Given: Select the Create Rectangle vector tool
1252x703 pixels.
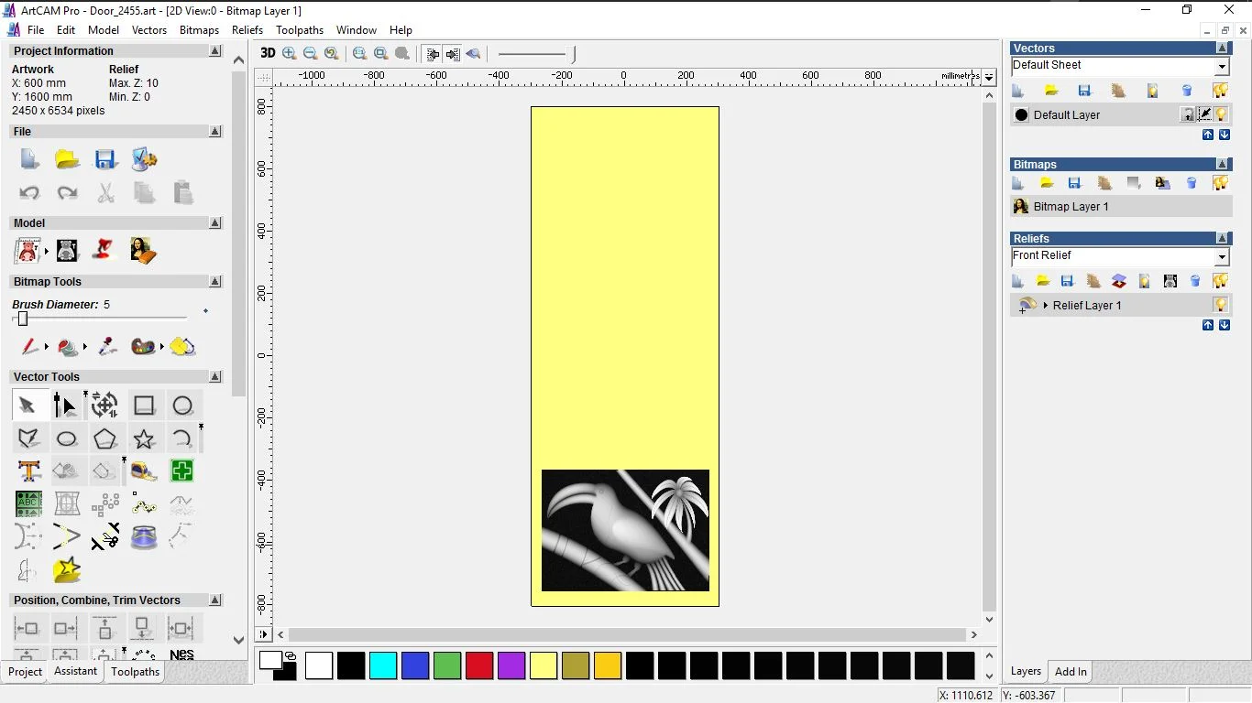Looking at the screenshot, I should point(144,406).
